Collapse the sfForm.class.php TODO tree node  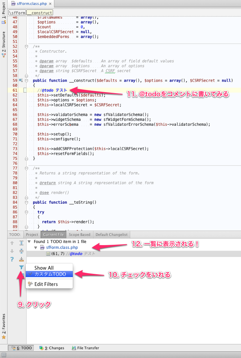click(x=36, y=248)
